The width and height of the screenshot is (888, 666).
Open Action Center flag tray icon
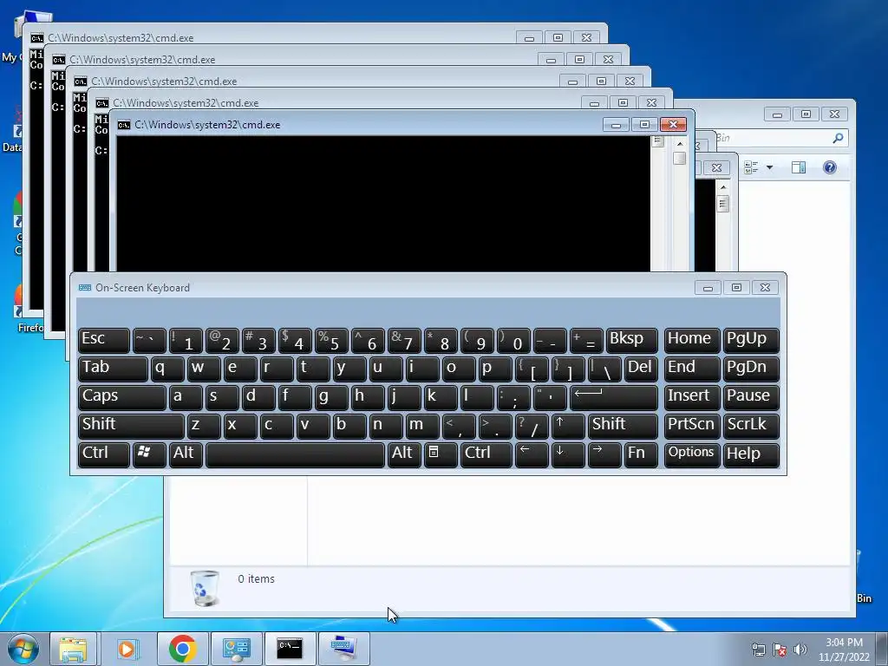point(780,650)
